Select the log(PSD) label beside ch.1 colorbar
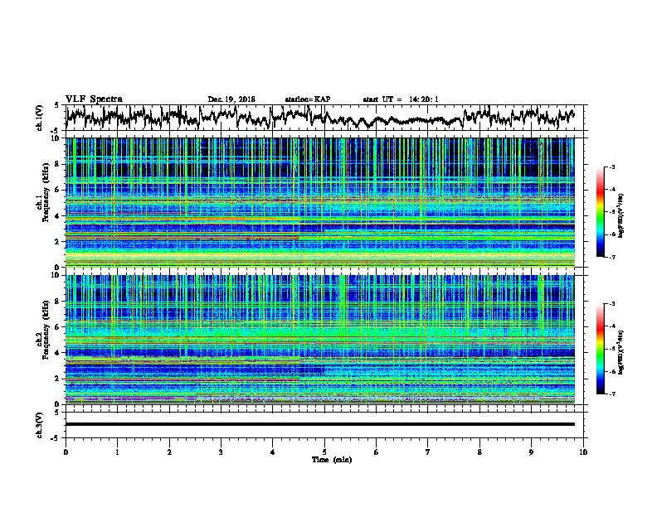The height and width of the screenshot is (507, 657). 621,215
